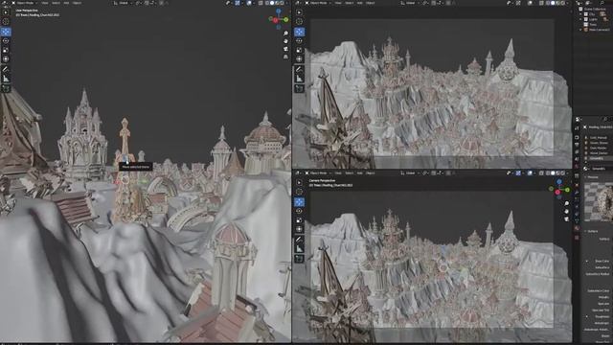The height and width of the screenshot is (345, 613).
Task: Collapse the Surface panel in material properties
Action: click(586, 231)
